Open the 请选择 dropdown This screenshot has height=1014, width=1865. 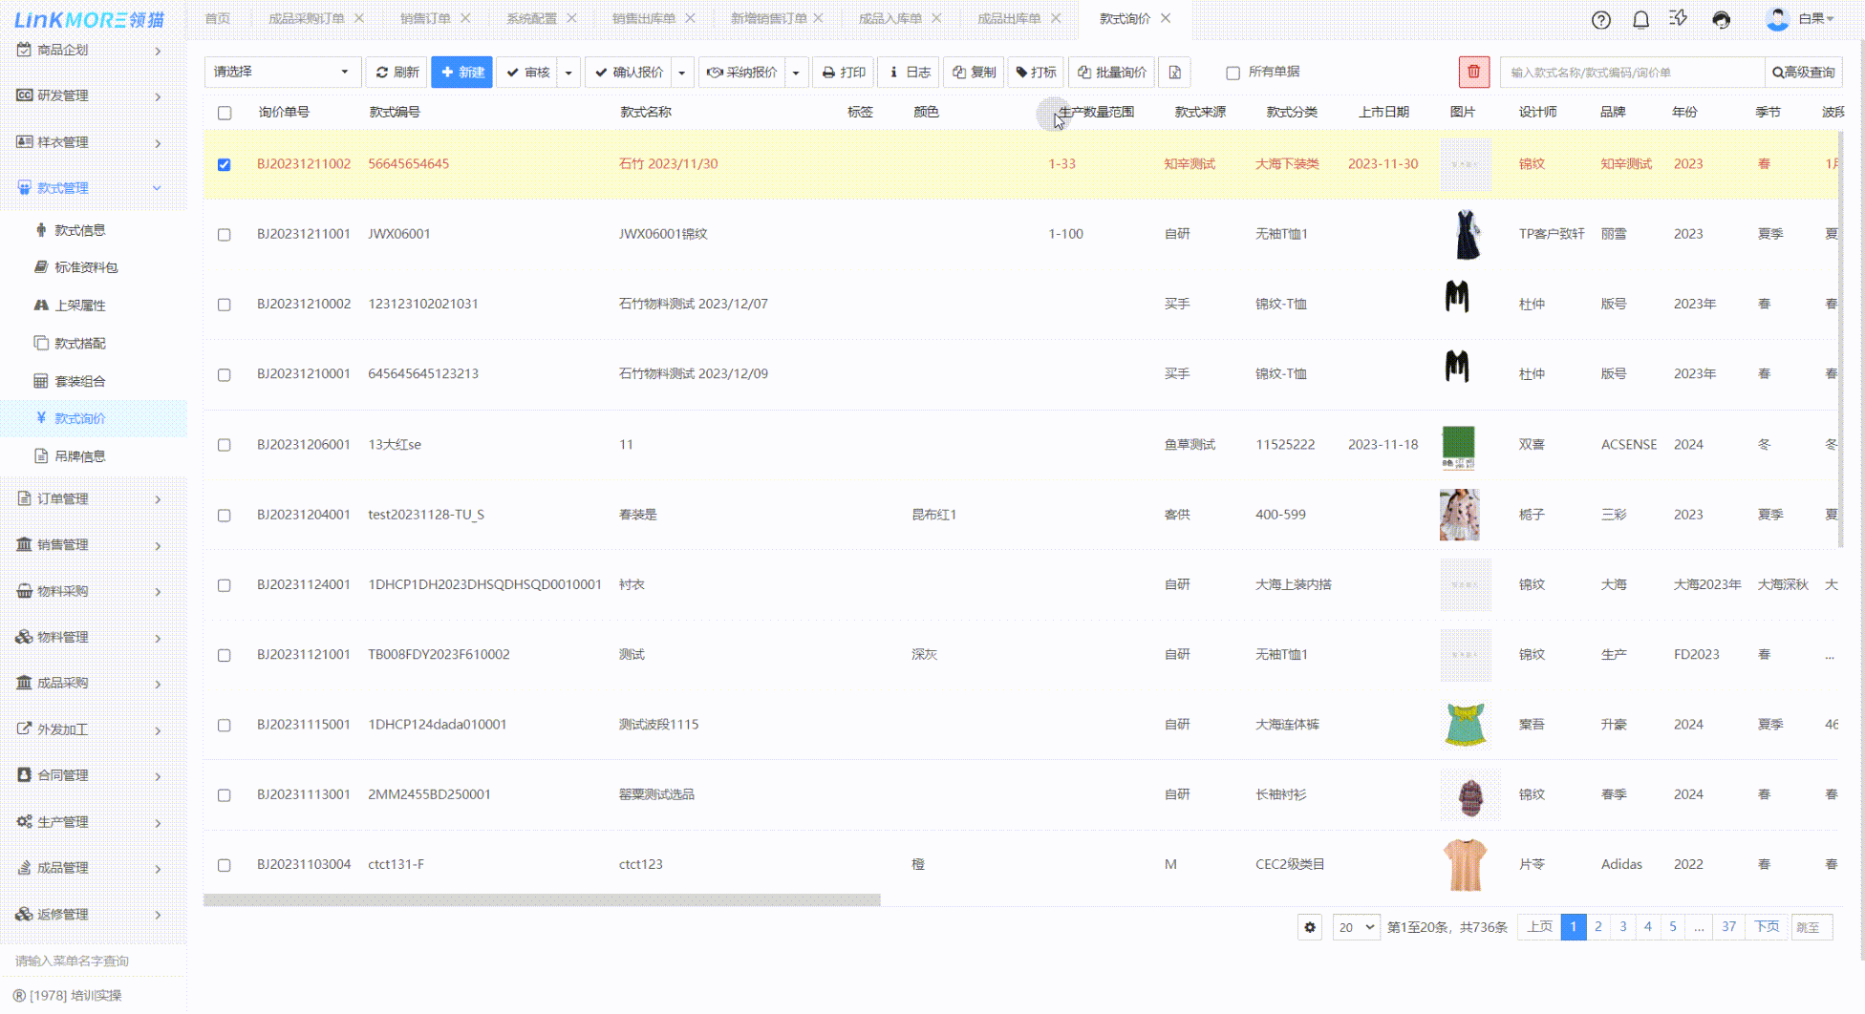tap(282, 73)
